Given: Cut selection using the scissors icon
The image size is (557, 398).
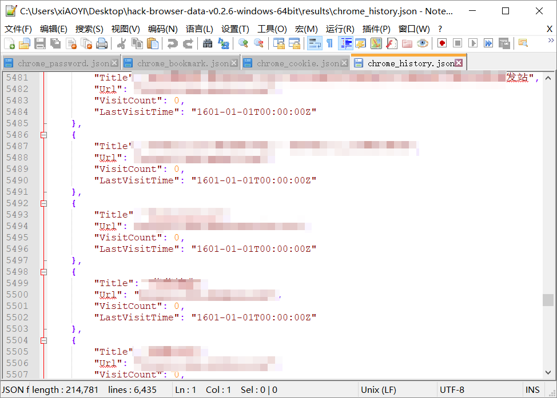Looking at the screenshot, I should click(x=121, y=43).
